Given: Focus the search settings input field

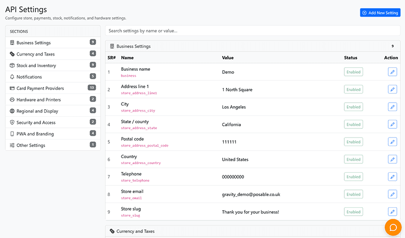Looking at the screenshot, I should coord(253,31).
